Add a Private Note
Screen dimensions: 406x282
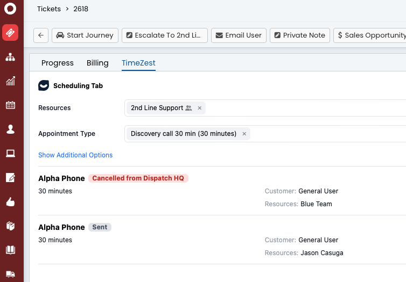[x=299, y=35]
